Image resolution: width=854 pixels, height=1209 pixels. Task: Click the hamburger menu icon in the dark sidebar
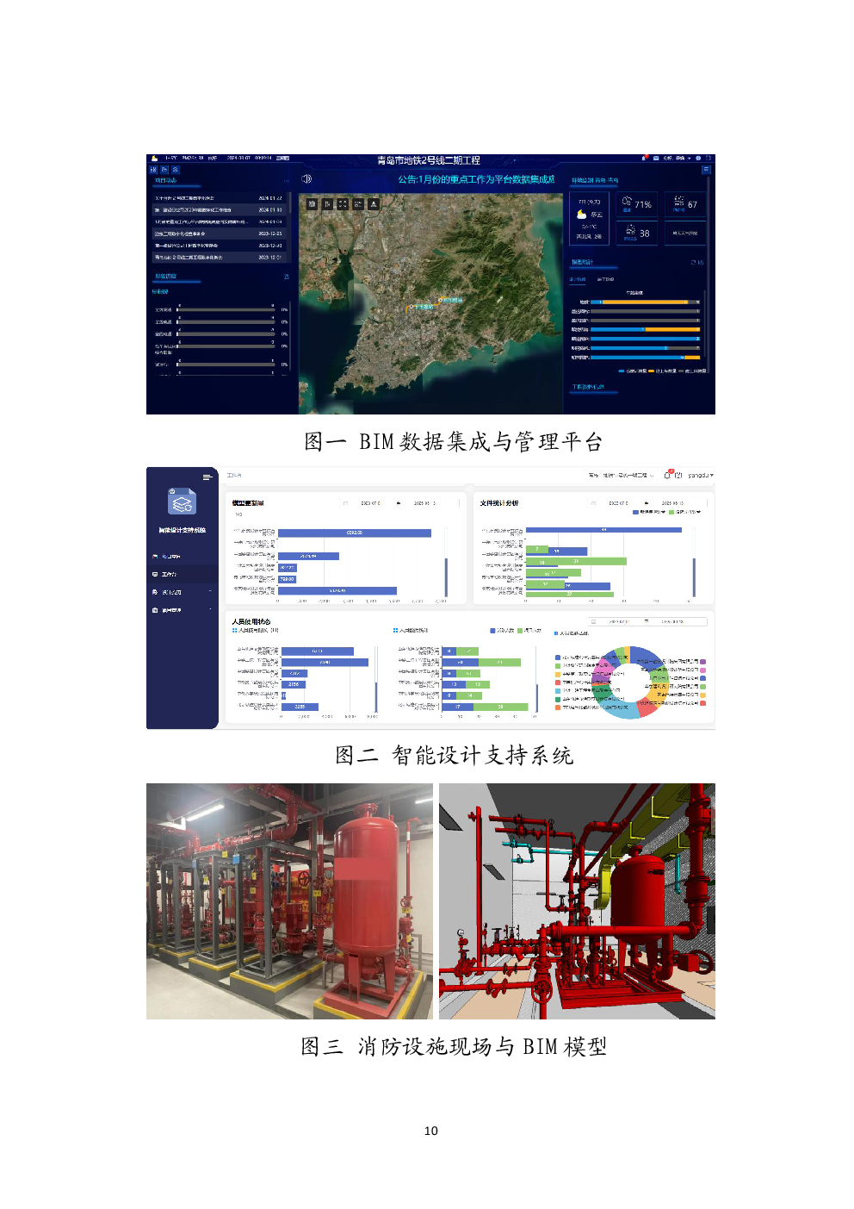tap(207, 477)
